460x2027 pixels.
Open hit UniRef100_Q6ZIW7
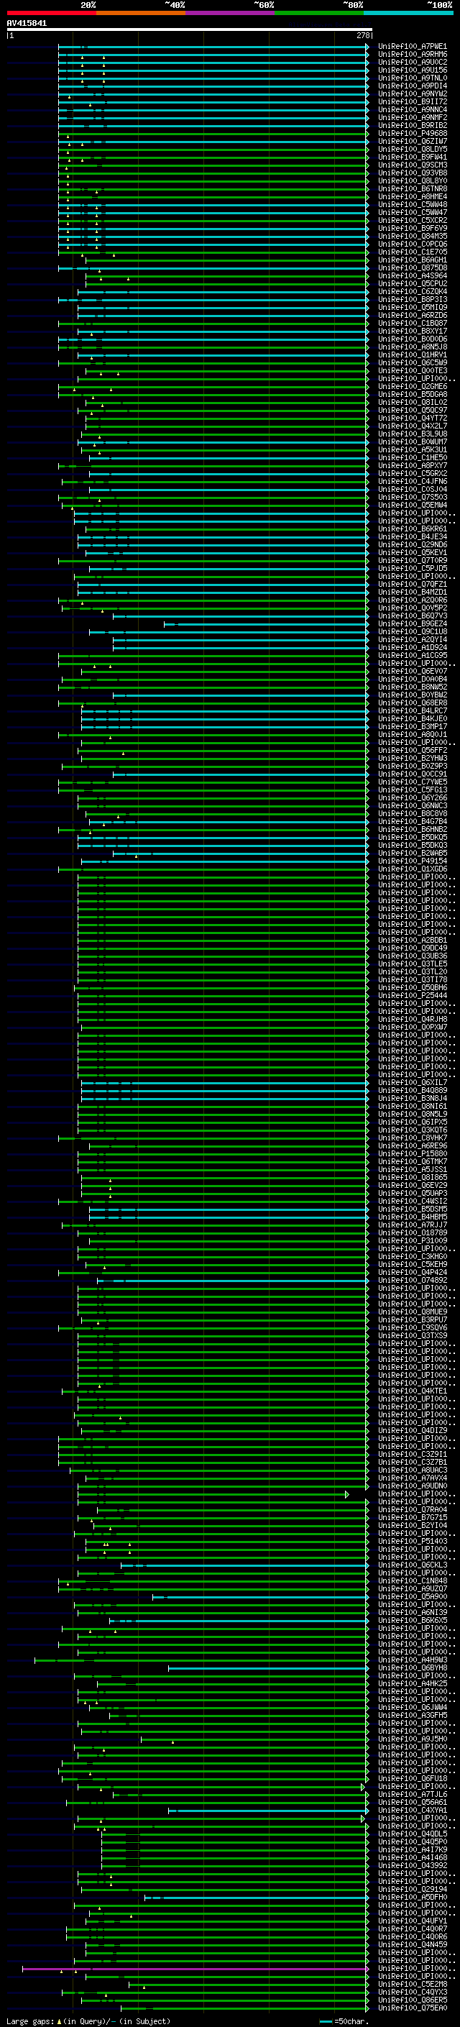(412, 142)
